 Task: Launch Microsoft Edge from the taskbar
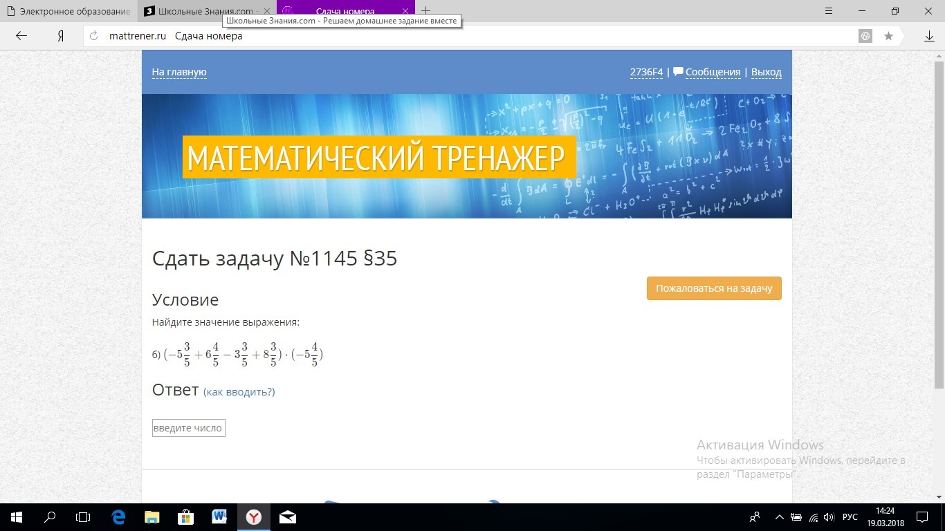118,517
